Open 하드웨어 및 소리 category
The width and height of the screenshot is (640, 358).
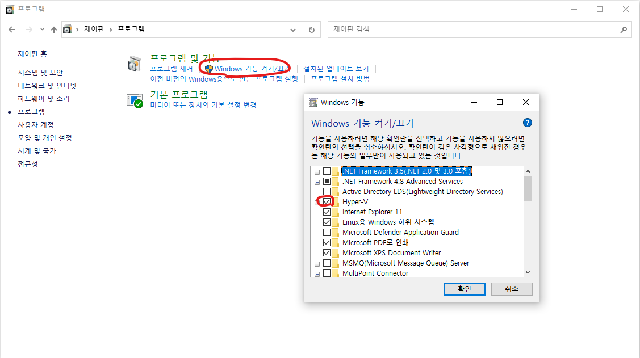pos(43,99)
